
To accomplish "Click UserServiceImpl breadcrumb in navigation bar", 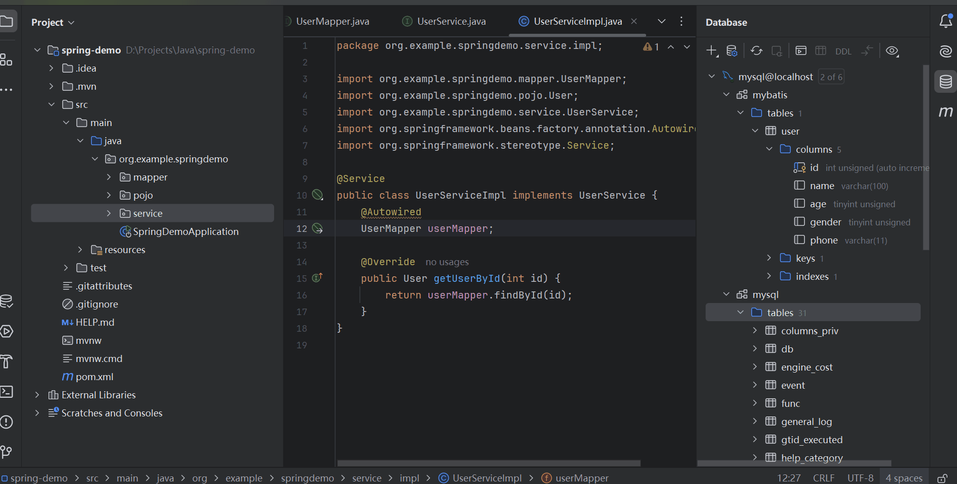I will pos(480,478).
